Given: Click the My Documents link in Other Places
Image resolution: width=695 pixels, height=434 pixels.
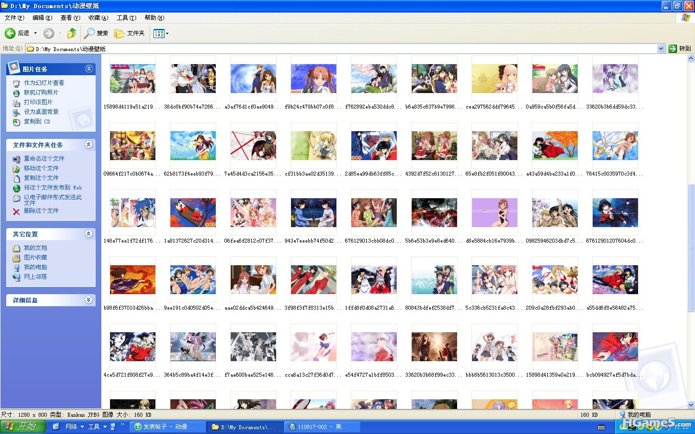Looking at the screenshot, I should pyautogui.click(x=36, y=248).
